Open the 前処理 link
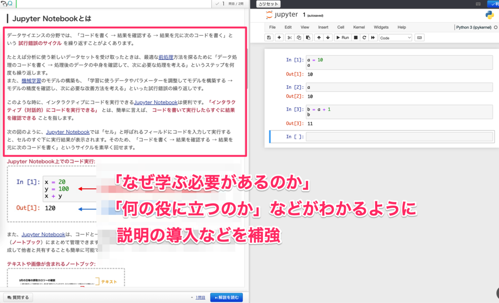499x303 pixels. tap(166, 58)
